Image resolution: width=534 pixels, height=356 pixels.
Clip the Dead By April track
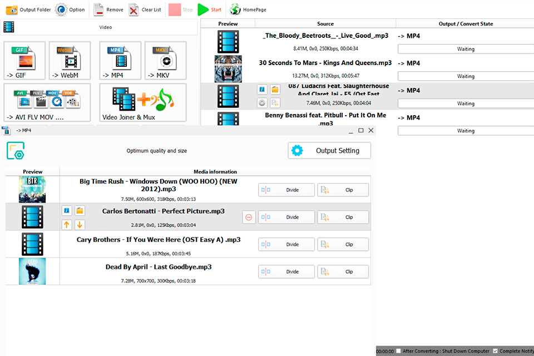(343, 271)
